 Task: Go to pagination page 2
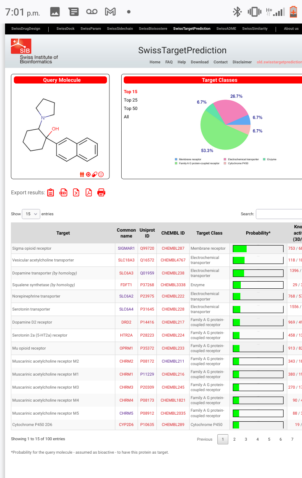tap(234, 439)
